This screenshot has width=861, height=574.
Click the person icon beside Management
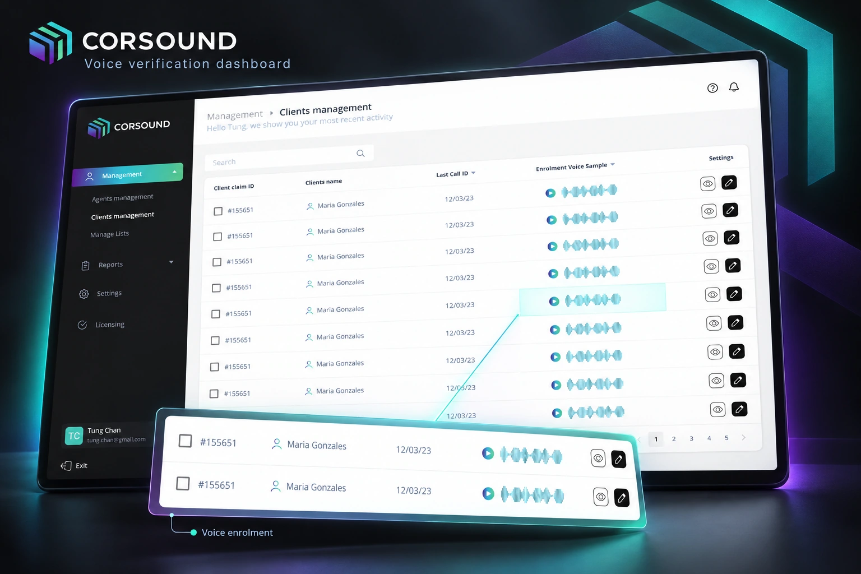(x=89, y=177)
